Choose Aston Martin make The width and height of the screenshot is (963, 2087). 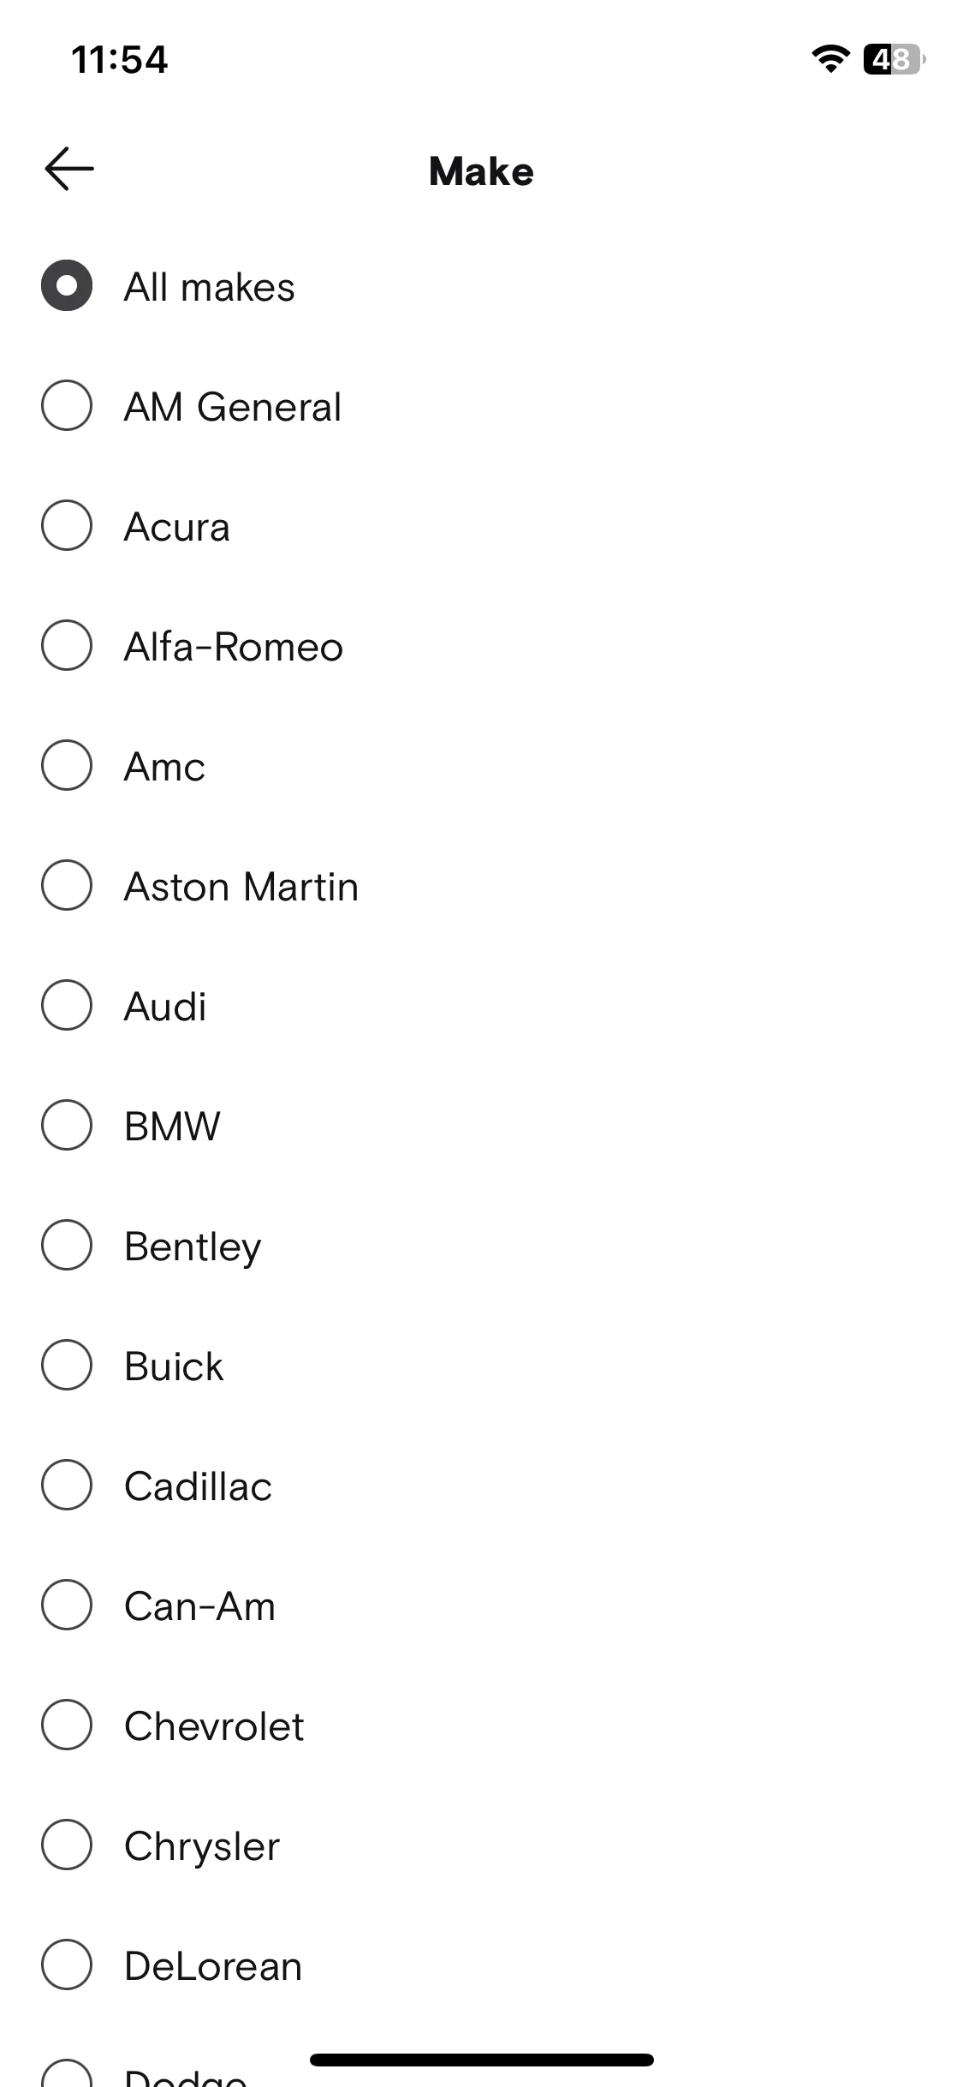pos(67,885)
